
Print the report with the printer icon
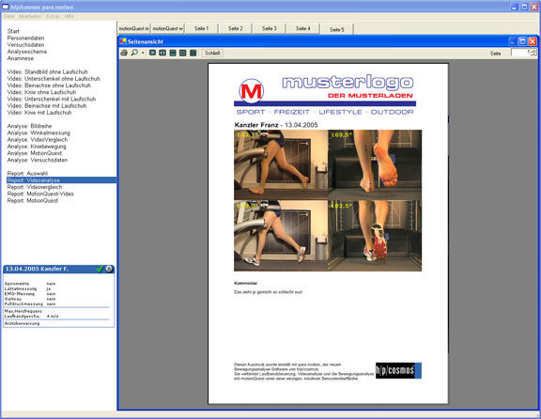124,53
